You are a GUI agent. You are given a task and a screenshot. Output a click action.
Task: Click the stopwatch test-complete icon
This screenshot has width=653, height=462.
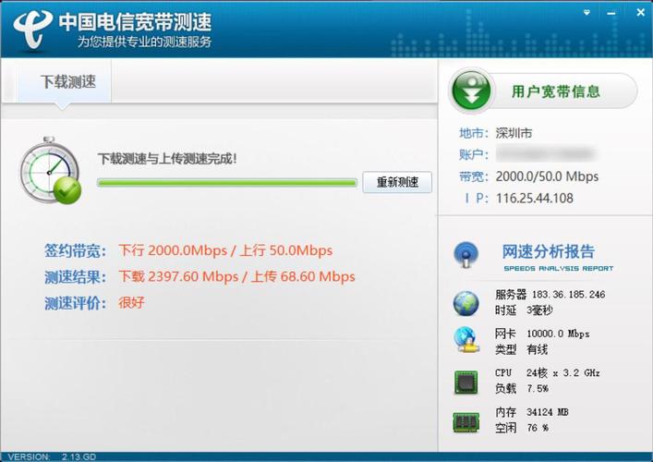tap(50, 170)
